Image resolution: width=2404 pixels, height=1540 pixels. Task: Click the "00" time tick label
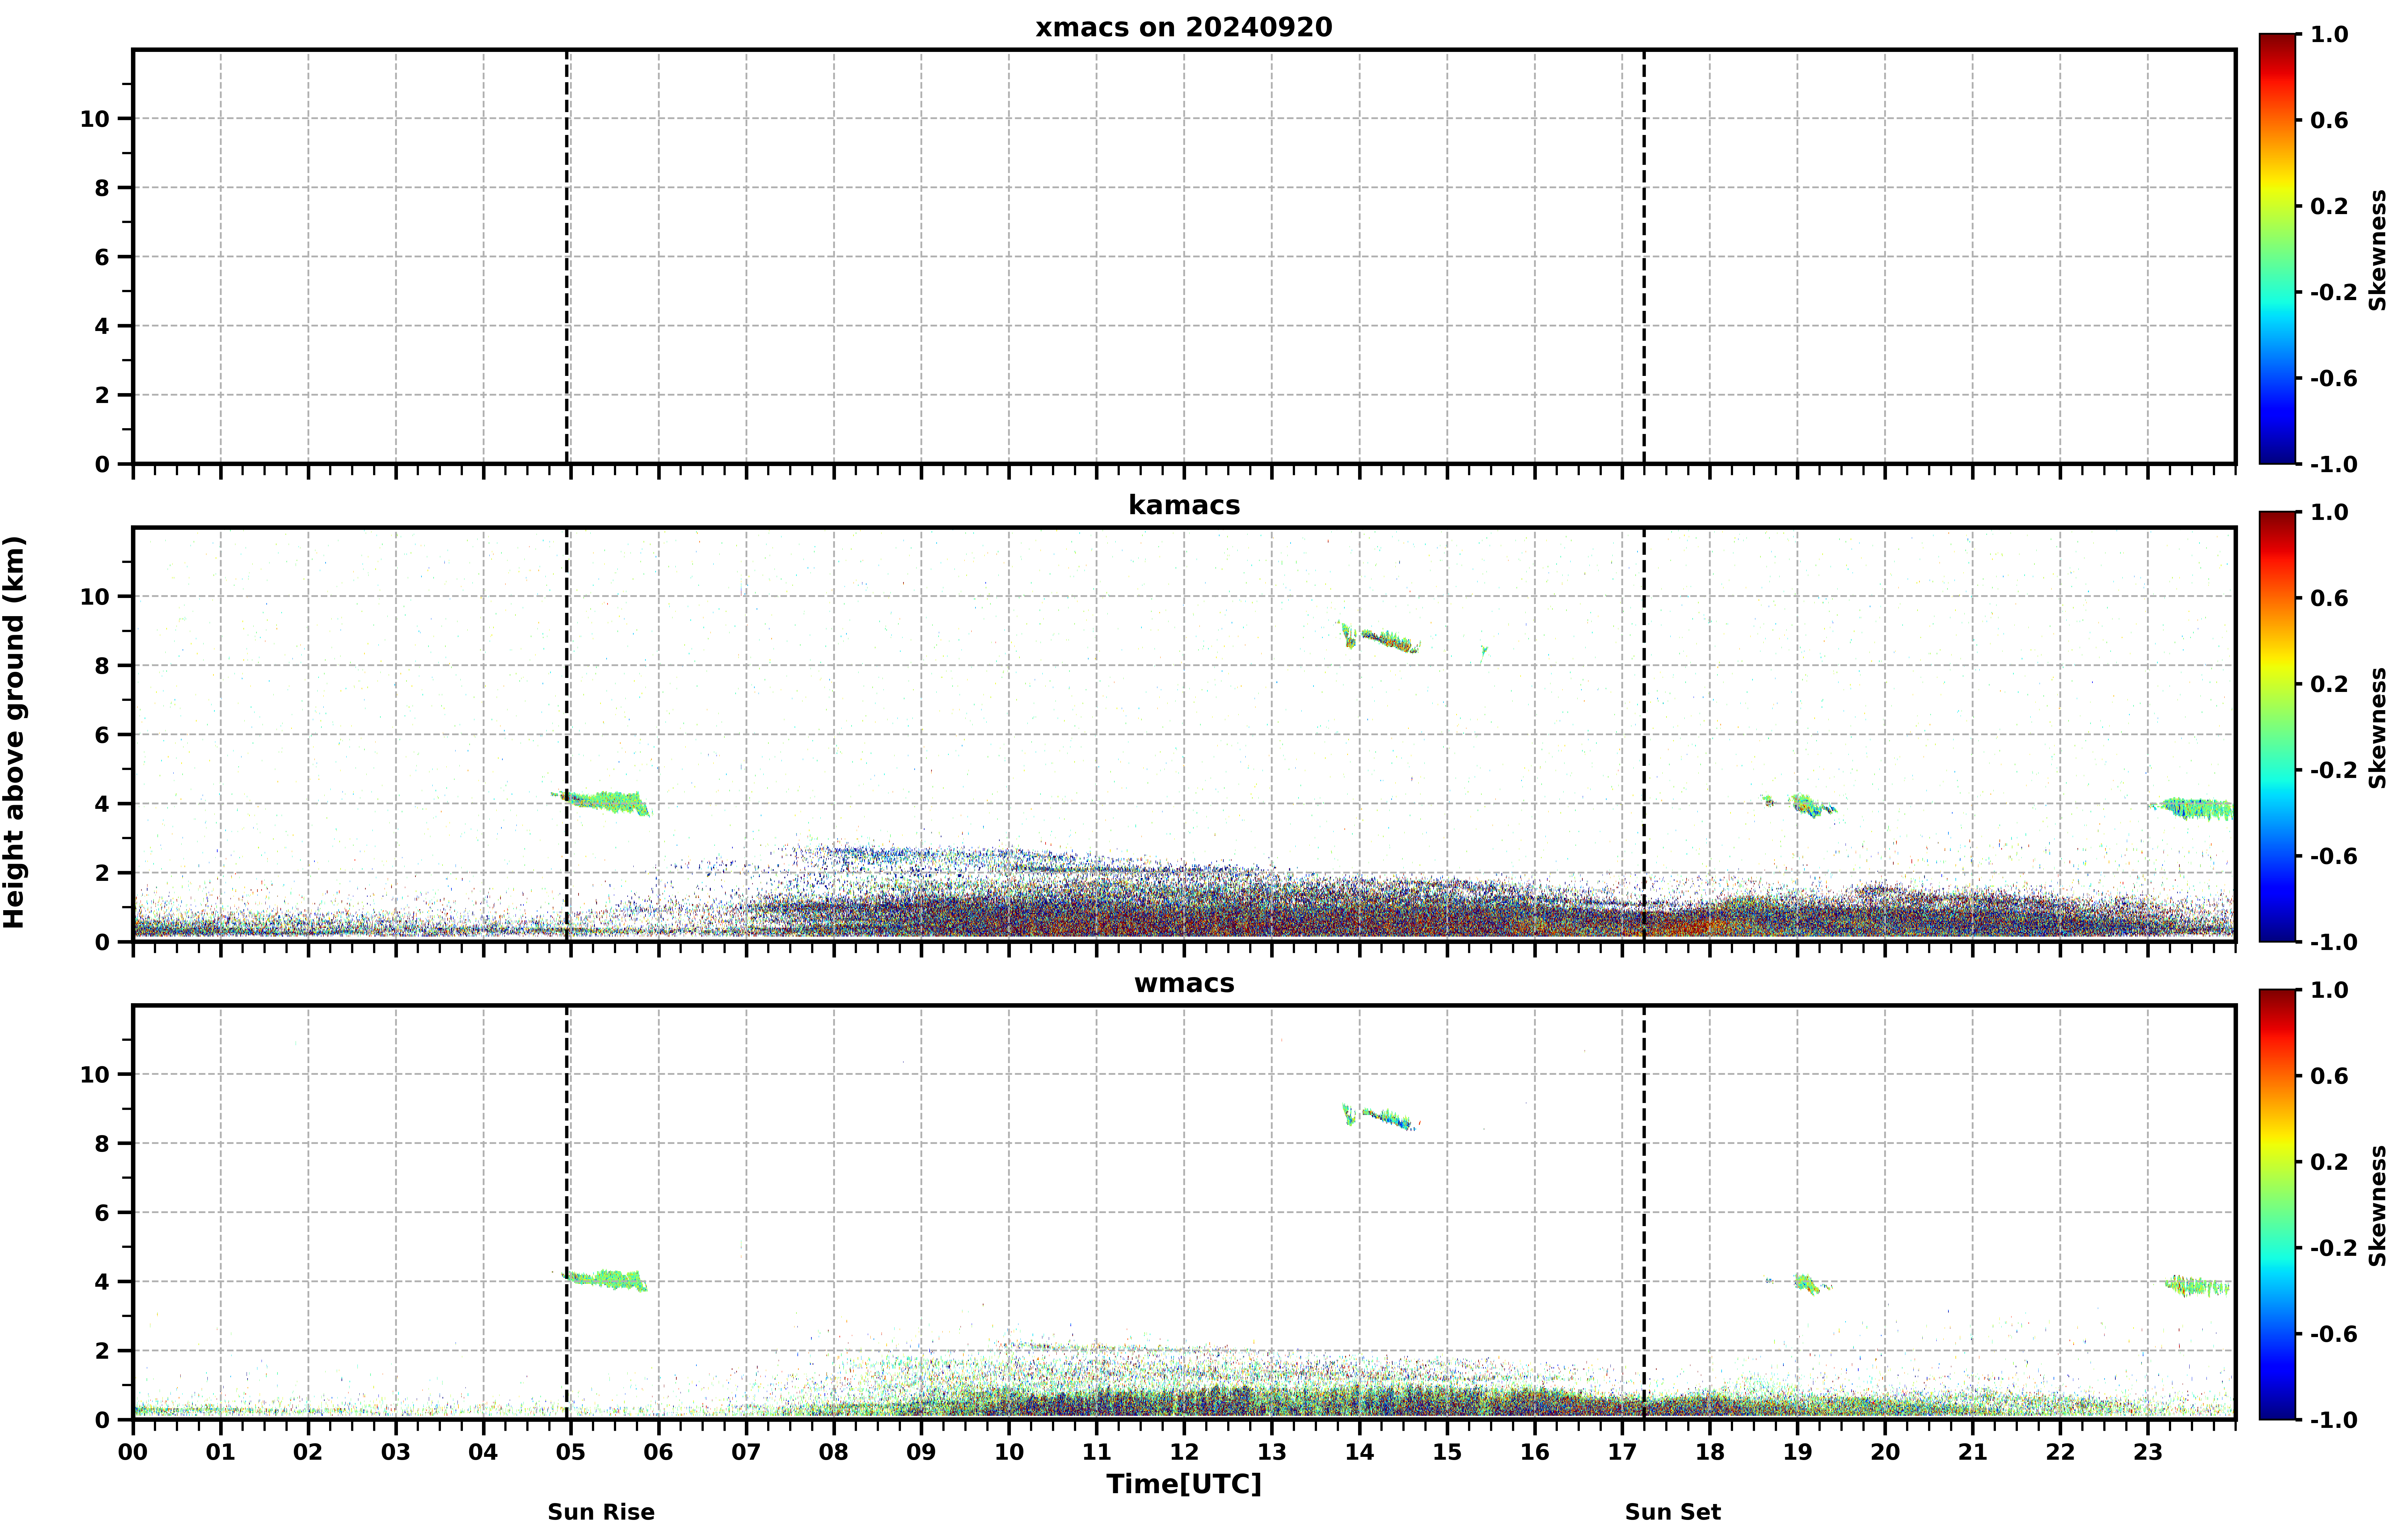pos(133,1452)
